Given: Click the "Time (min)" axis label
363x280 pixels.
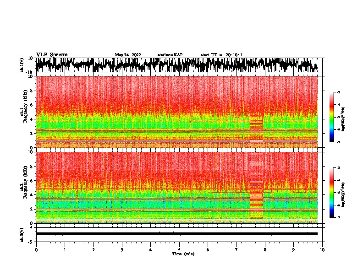Looking at the screenshot, I should point(183,254).
